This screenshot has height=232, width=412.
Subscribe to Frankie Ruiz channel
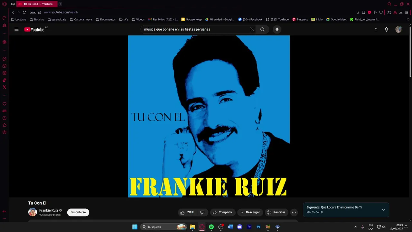tap(78, 212)
